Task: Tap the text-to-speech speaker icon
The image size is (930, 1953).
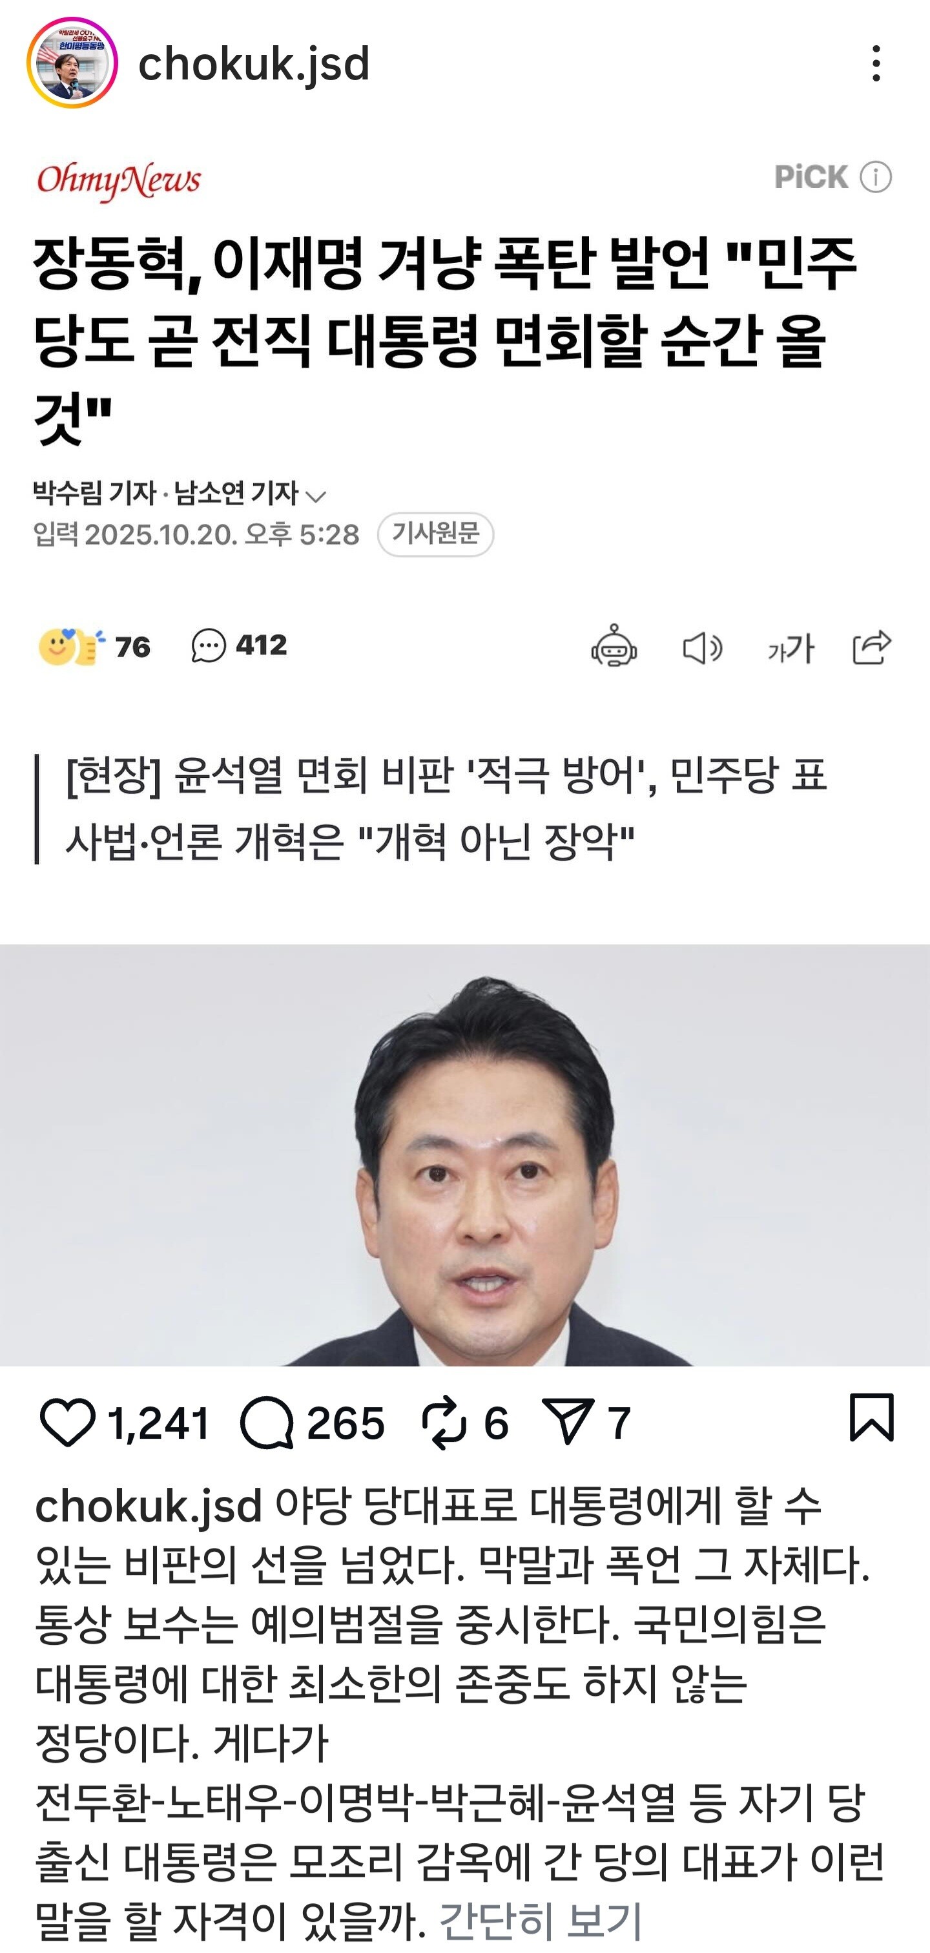Action: coord(702,648)
